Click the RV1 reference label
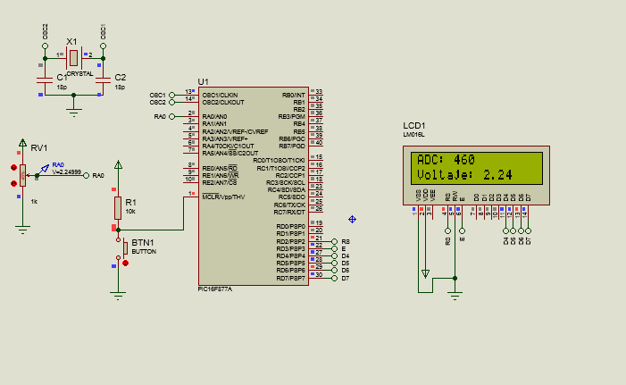This screenshot has height=385, width=626. point(39,147)
